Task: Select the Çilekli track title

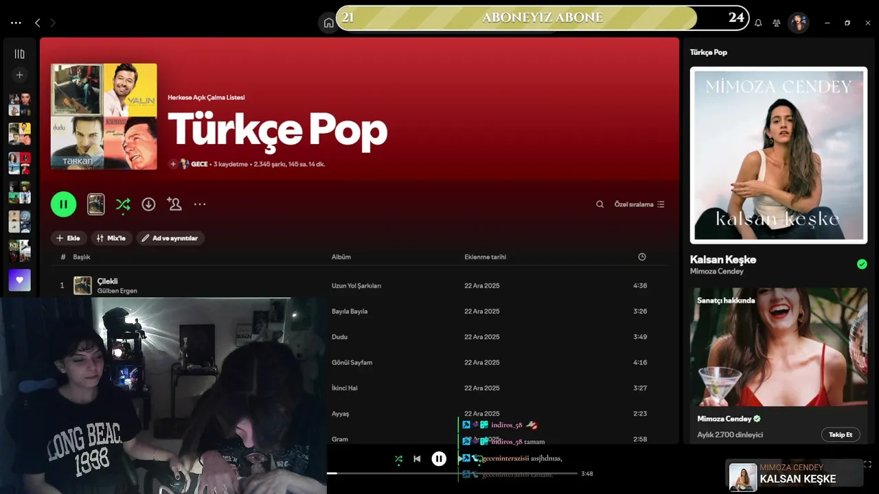Action: click(108, 281)
